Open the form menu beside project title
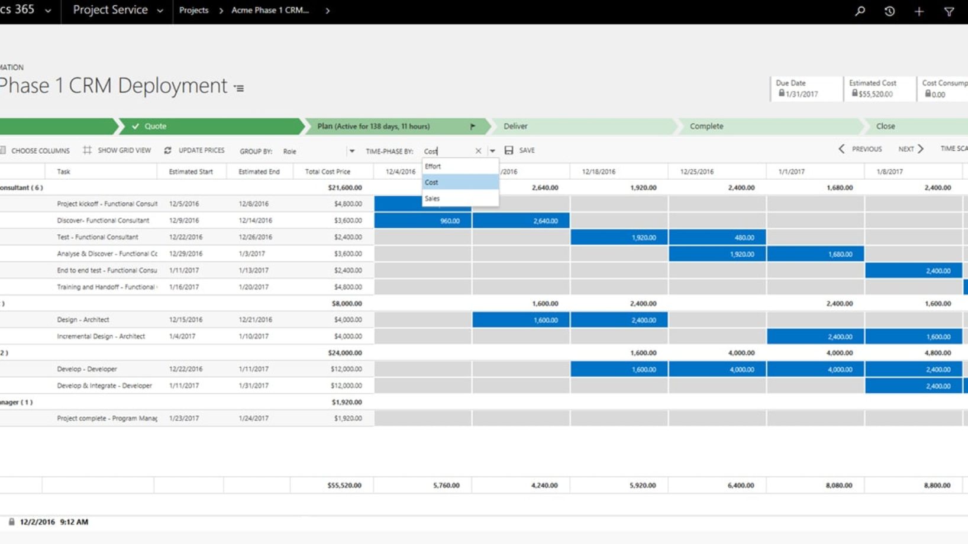The width and height of the screenshot is (968, 544). click(239, 88)
